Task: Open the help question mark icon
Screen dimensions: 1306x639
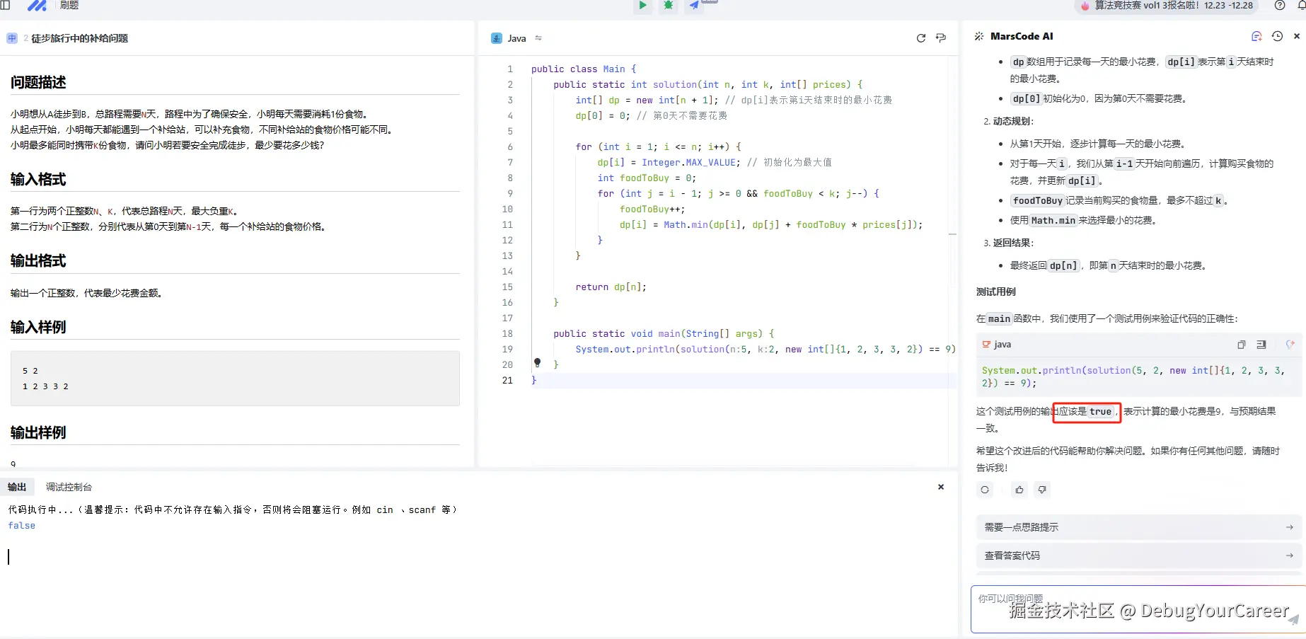Action: click(x=1280, y=6)
